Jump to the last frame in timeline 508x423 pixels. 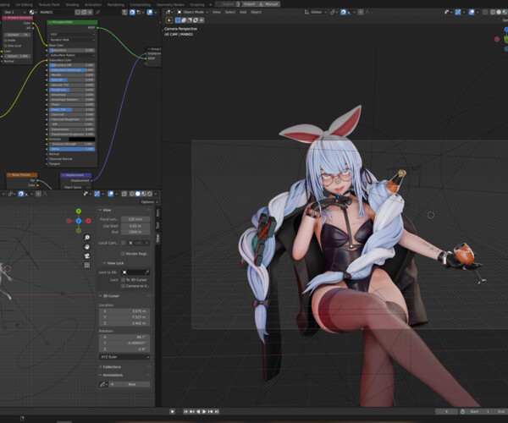[217, 412]
